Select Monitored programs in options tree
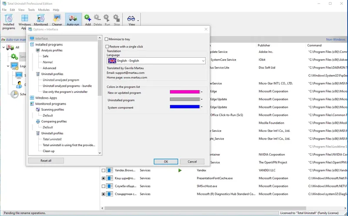This screenshot has width=348, height=216. (50, 104)
